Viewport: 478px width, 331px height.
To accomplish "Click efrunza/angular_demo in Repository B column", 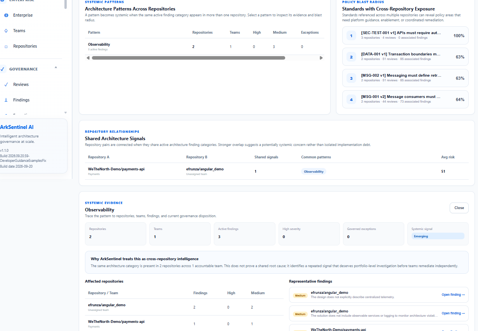I will click(x=205, y=169).
